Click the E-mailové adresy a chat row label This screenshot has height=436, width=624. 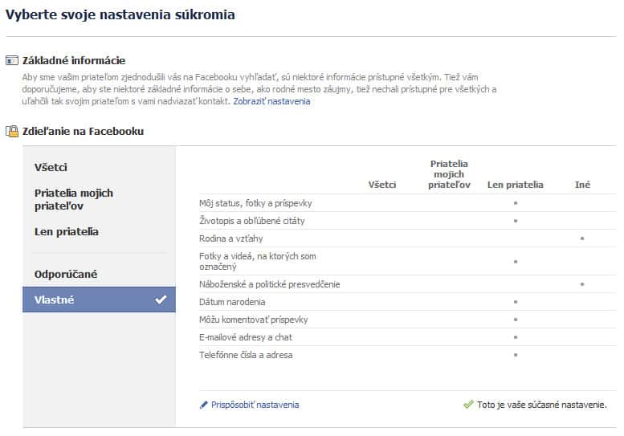pyautogui.click(x=246, y=337)
